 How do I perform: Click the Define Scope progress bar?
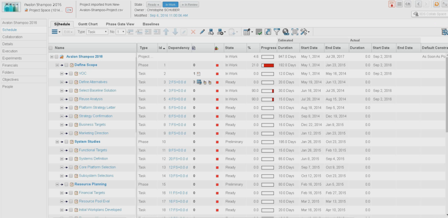coord(268,65)
